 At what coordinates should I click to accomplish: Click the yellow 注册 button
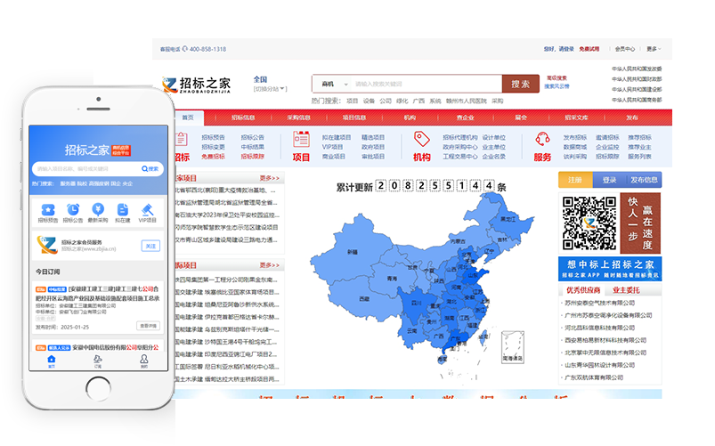pyautogui.click(x=575, y=180)
